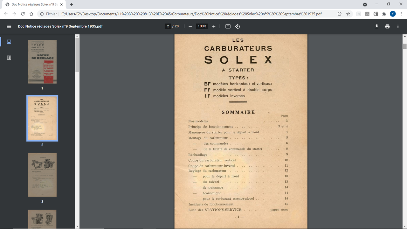Open the PDF viewer more actions menu
This screenshot has height=229, width=407.
[x=398, y=26]
